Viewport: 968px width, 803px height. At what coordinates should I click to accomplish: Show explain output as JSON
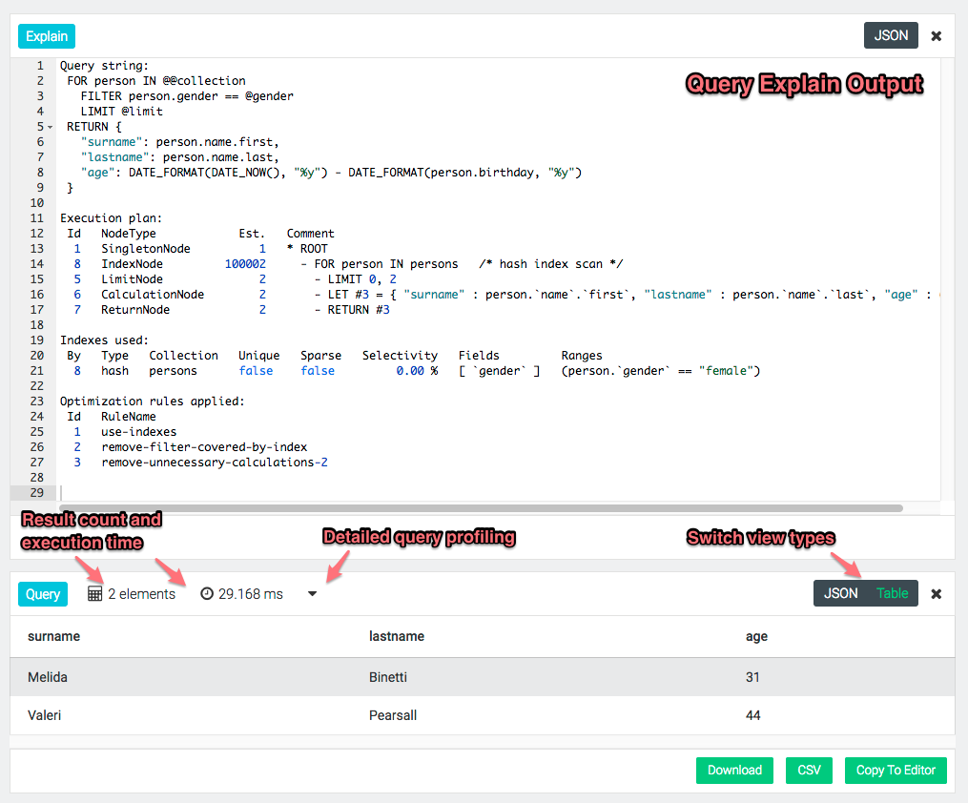pyautogui.click(x=891, y=35)
